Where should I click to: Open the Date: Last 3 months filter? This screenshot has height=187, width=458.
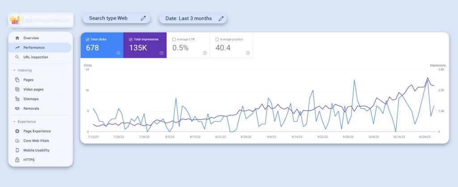pos(188,18)
